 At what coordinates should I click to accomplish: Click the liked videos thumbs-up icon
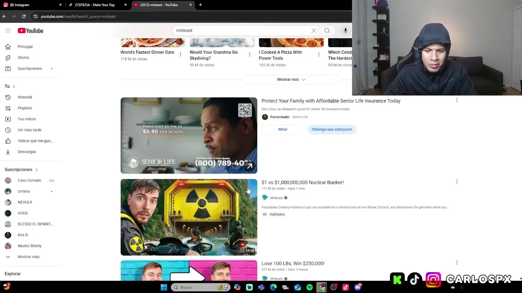point(8,141)
